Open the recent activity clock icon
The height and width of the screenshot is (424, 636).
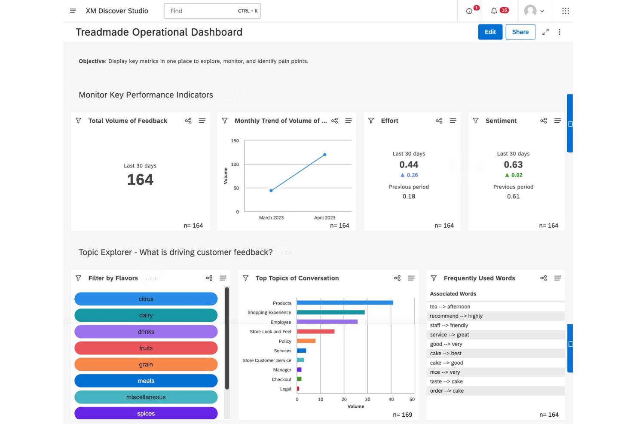coord(469,11)
